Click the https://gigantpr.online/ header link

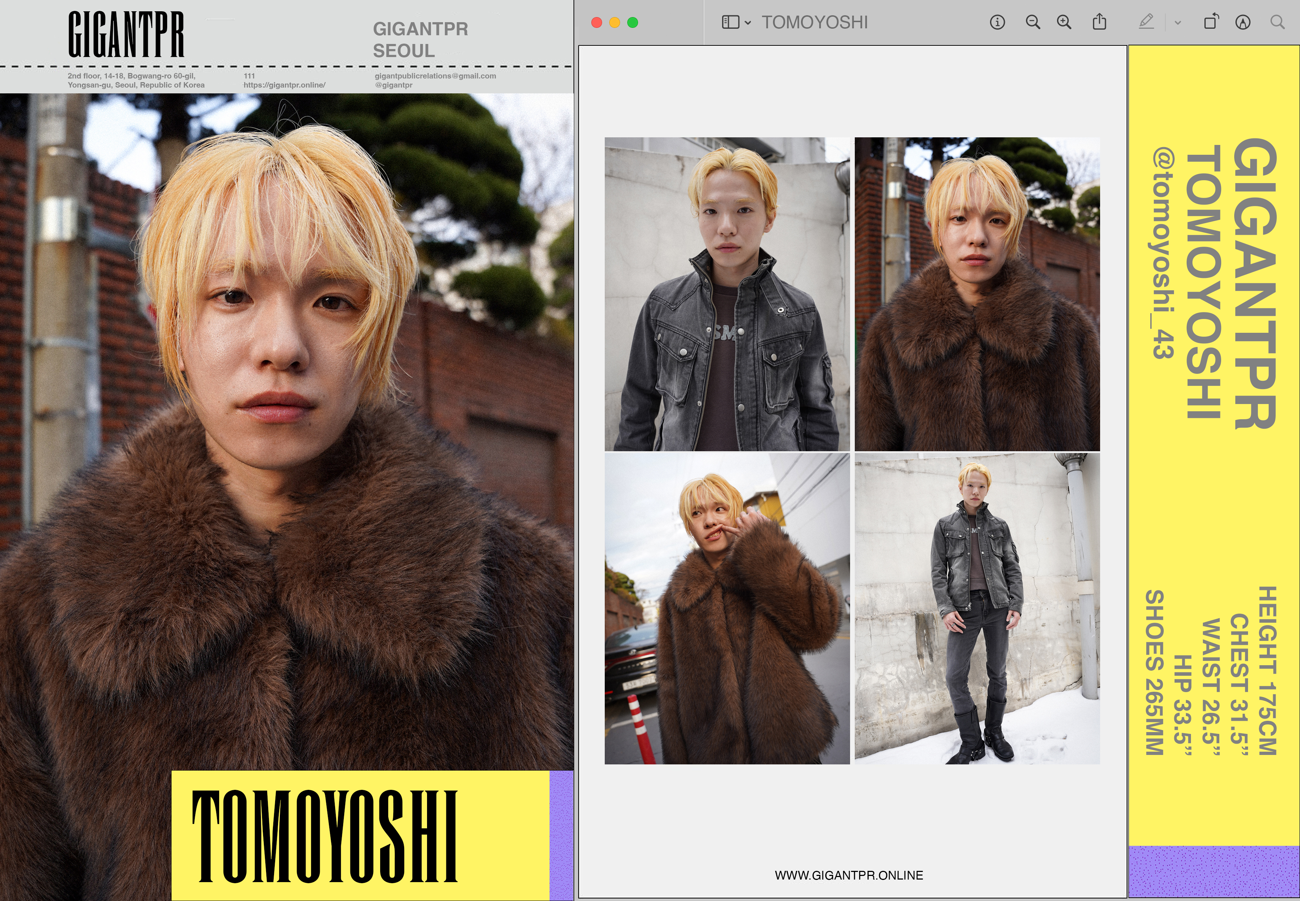(x=284, y=85)
